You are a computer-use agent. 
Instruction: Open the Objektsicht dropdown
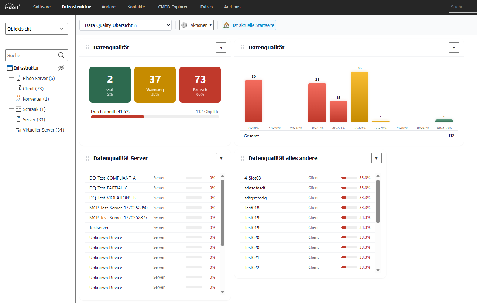36,28
